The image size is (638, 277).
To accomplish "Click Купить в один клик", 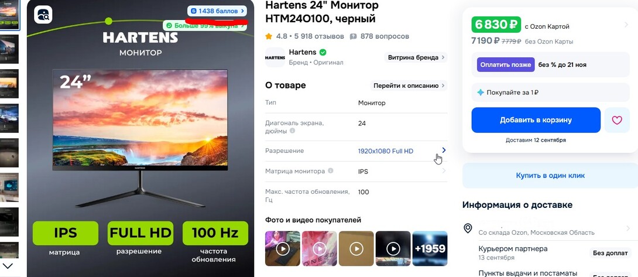I will pos(550,176).
